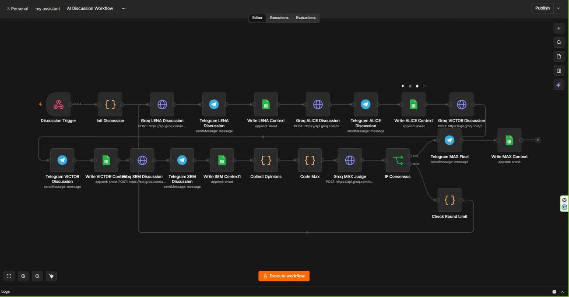The height and width of the screenshot is (297, 569).
Task: Deactivate Write ALICE Context via power icon
Action: pyautogui.click(x=410, y=86)
